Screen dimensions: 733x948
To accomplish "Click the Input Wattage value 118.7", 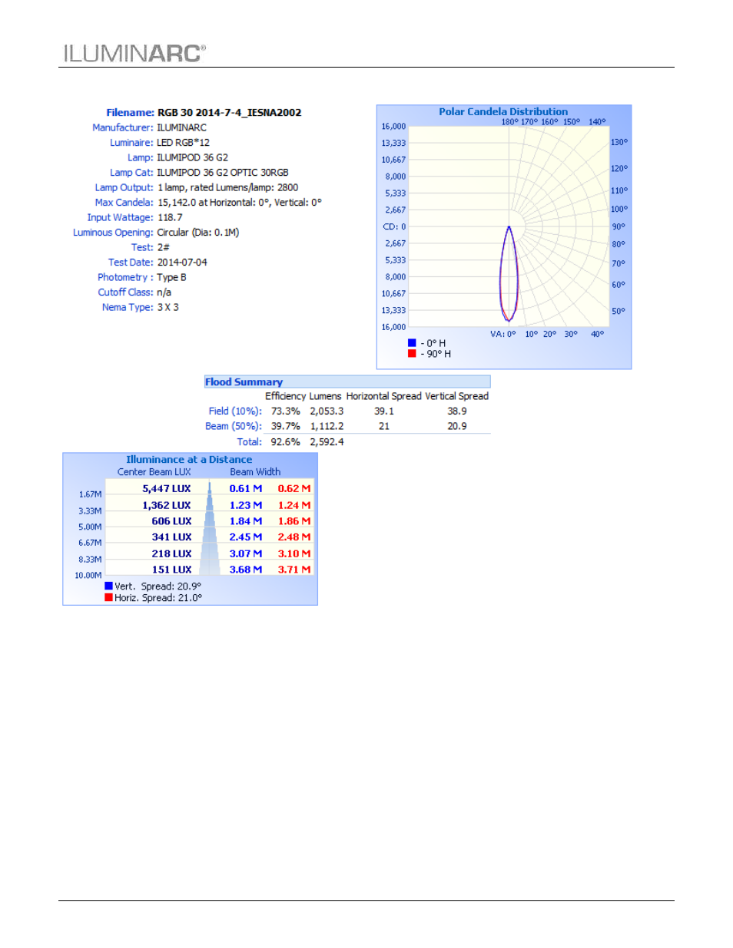I will 170,217.
